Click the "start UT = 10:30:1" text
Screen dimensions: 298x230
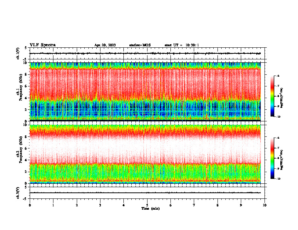tap(182, 45)
